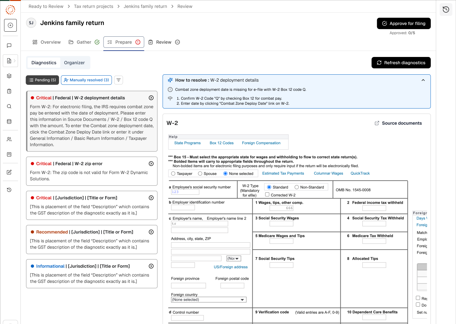Select the Spouse radio button
The image size is (456, 324).
click(200, 174)
